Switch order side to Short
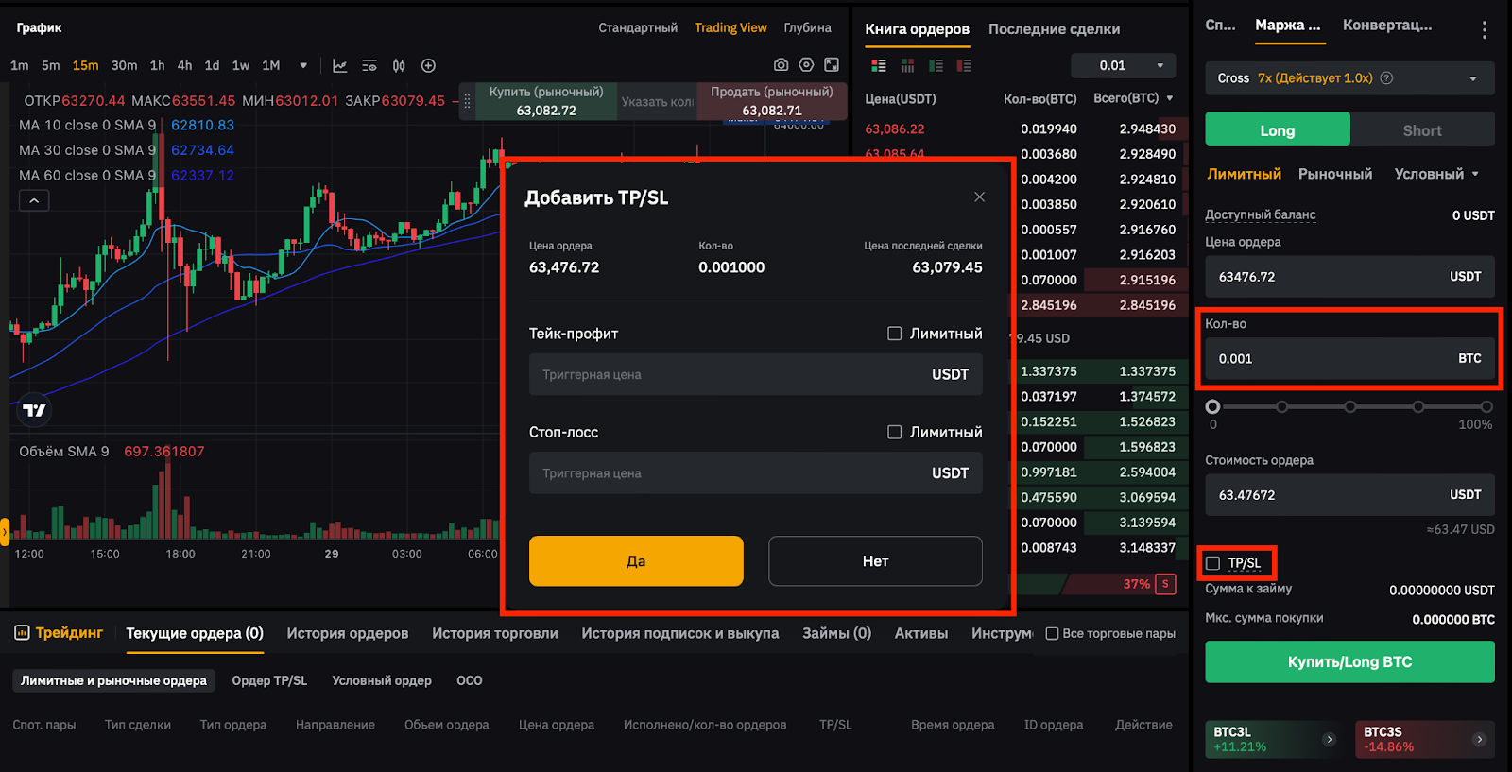1512x772 pixels. tap(1422, 129)
